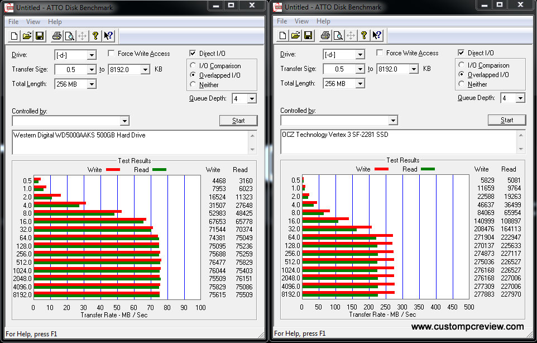Open Total Length dropdown in right window
Viewport: 537px width, 343px height.
click(x=360, y=83)
